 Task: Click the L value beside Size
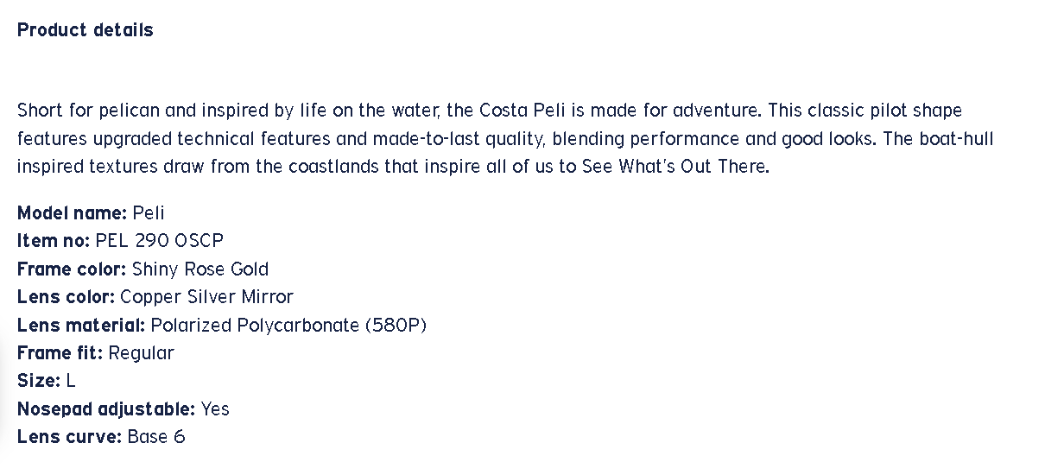tap(71, 381)
